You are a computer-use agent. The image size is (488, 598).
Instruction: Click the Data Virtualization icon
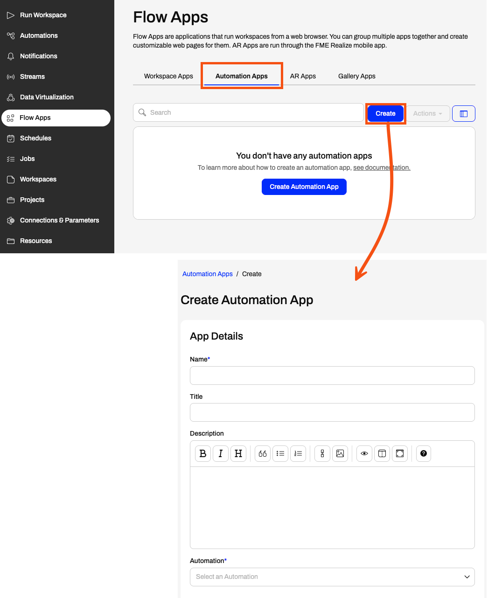(11, 97)
